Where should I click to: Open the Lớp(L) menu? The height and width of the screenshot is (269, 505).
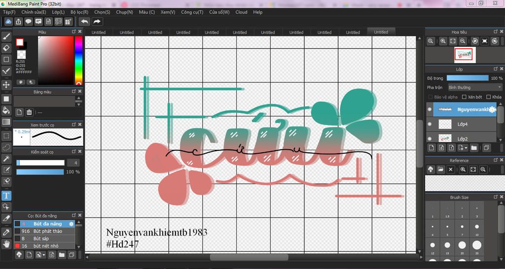point(58,12)
